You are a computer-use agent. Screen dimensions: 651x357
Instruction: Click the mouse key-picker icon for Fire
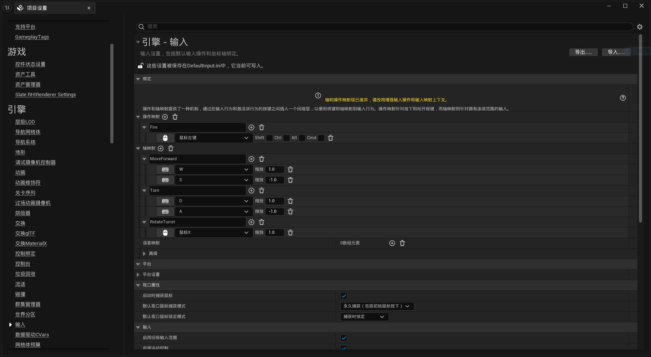click(165, 138)
